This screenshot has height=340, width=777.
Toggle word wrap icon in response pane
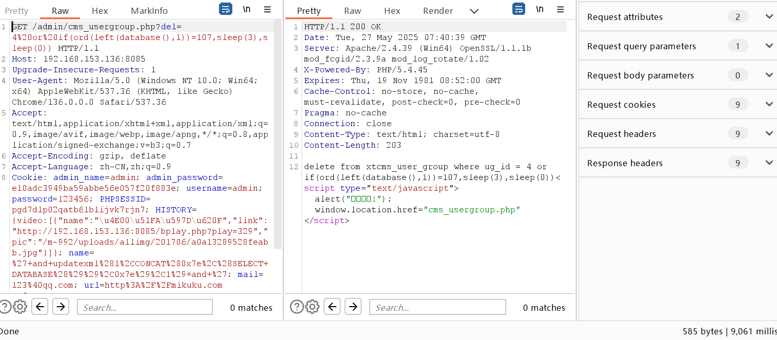point(519,9)
